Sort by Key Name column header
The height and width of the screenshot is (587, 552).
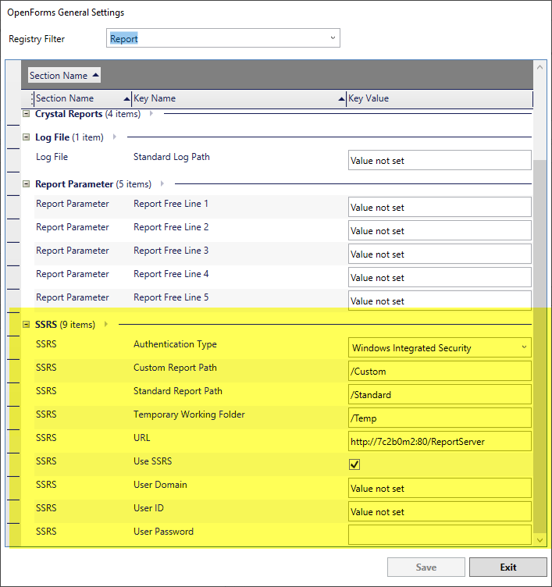click(234, 98)
